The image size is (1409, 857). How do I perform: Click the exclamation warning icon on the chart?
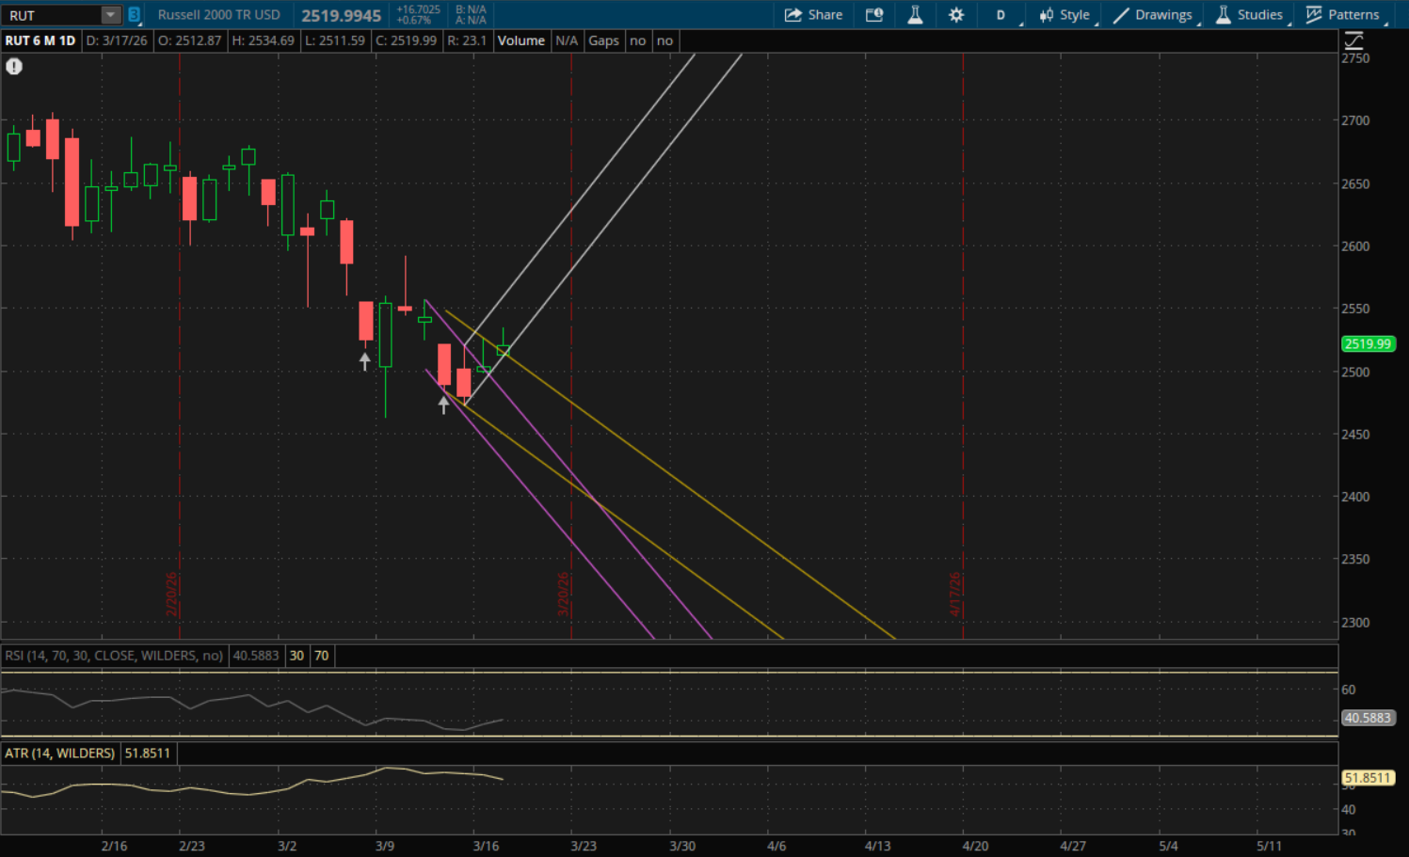14,67
